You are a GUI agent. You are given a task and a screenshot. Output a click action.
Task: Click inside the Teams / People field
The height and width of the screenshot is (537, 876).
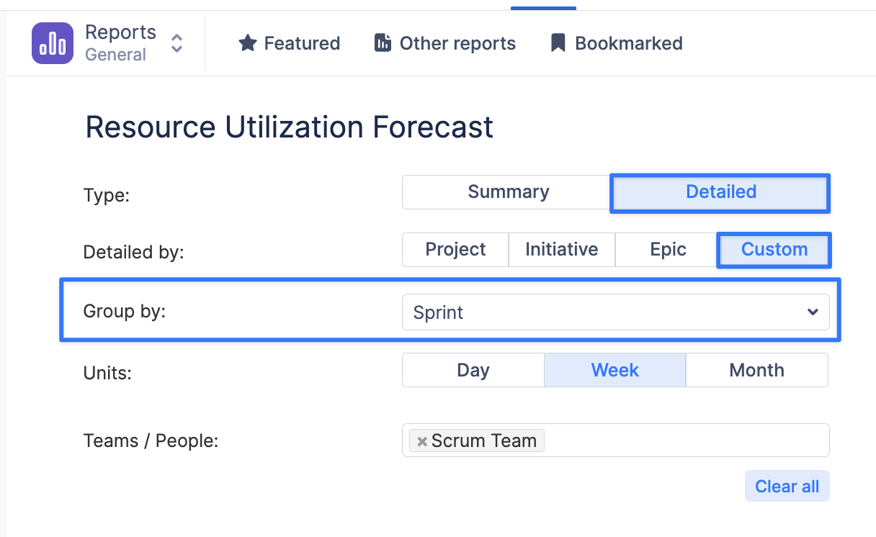point(684,441)
